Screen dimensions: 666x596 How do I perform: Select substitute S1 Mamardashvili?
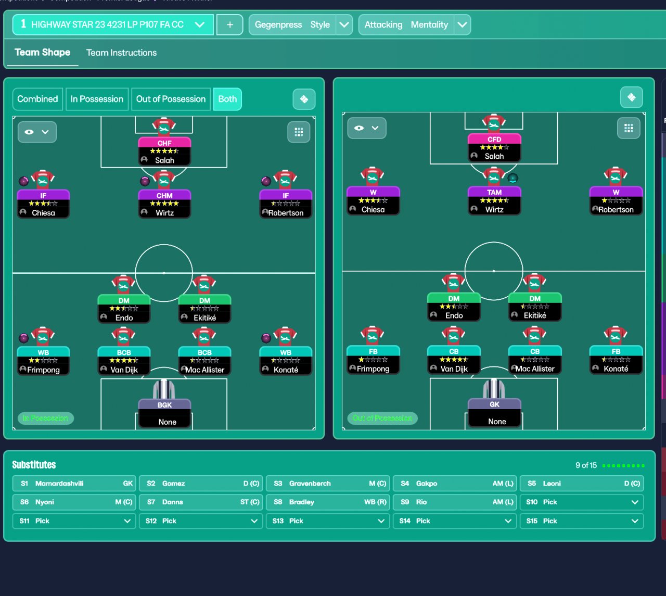coord(74,484)
